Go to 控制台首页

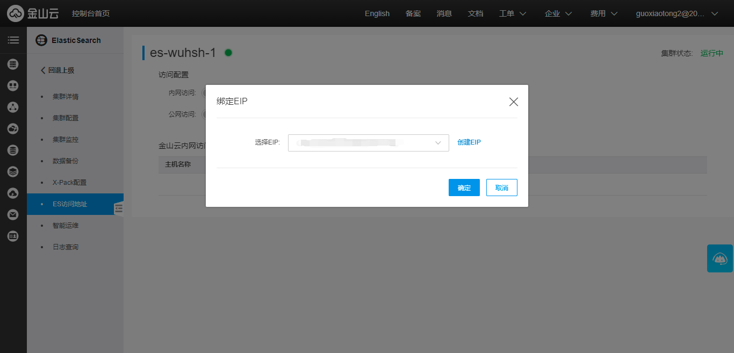pyautogui.click(x=91, y=13)
